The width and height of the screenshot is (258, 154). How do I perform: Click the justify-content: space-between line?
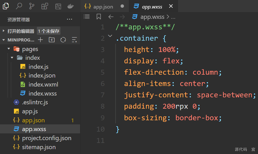coord(190,95)
